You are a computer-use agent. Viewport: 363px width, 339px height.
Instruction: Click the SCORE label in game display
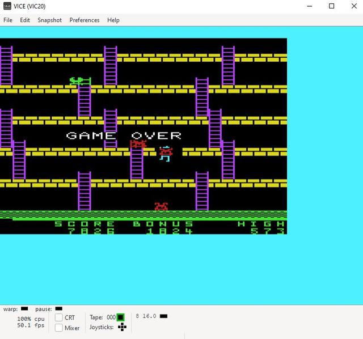pos(85,224)
